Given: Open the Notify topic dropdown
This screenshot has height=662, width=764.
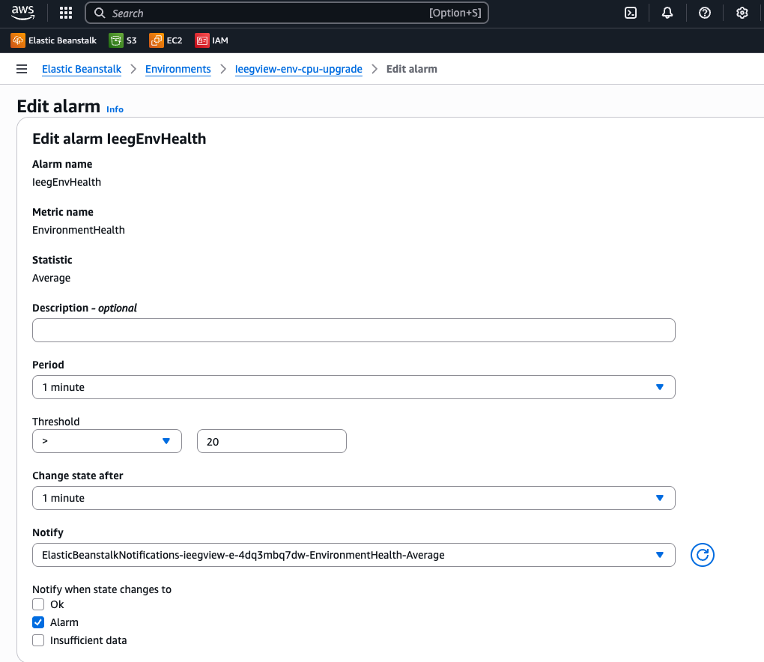Looking at the screenshot, I should (x=354, y=555).
